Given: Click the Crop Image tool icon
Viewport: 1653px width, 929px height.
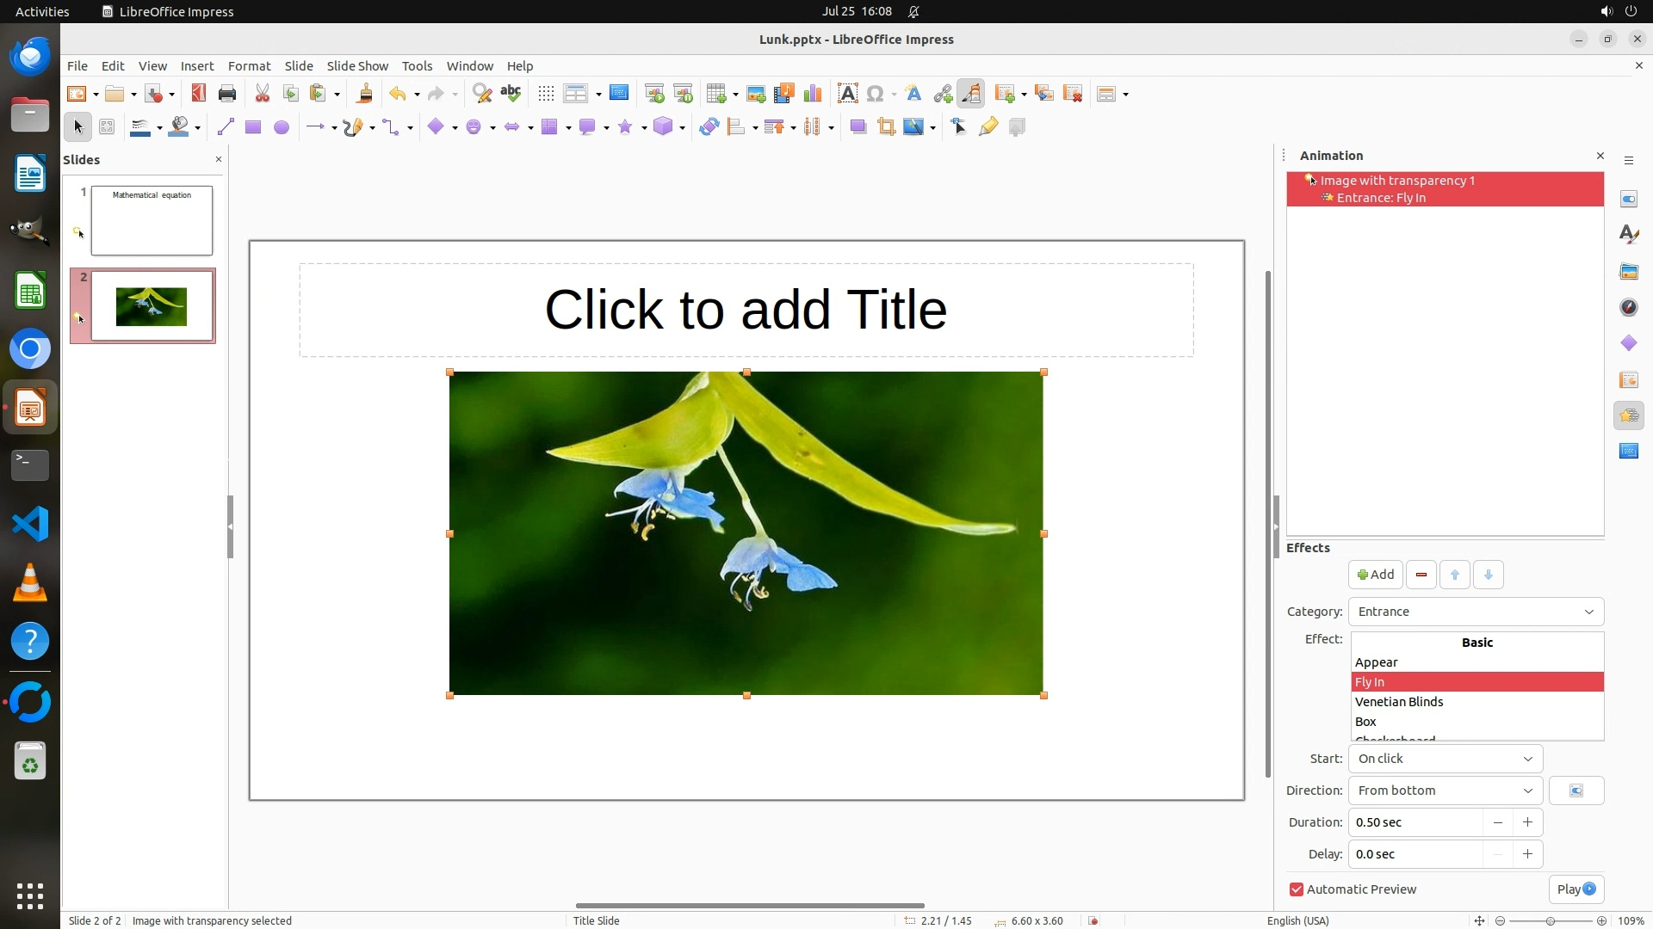Looking at the screenshot, I should tap(886, 127).
